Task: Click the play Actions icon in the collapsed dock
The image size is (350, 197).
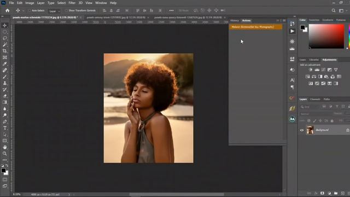Action: [292, 31]
